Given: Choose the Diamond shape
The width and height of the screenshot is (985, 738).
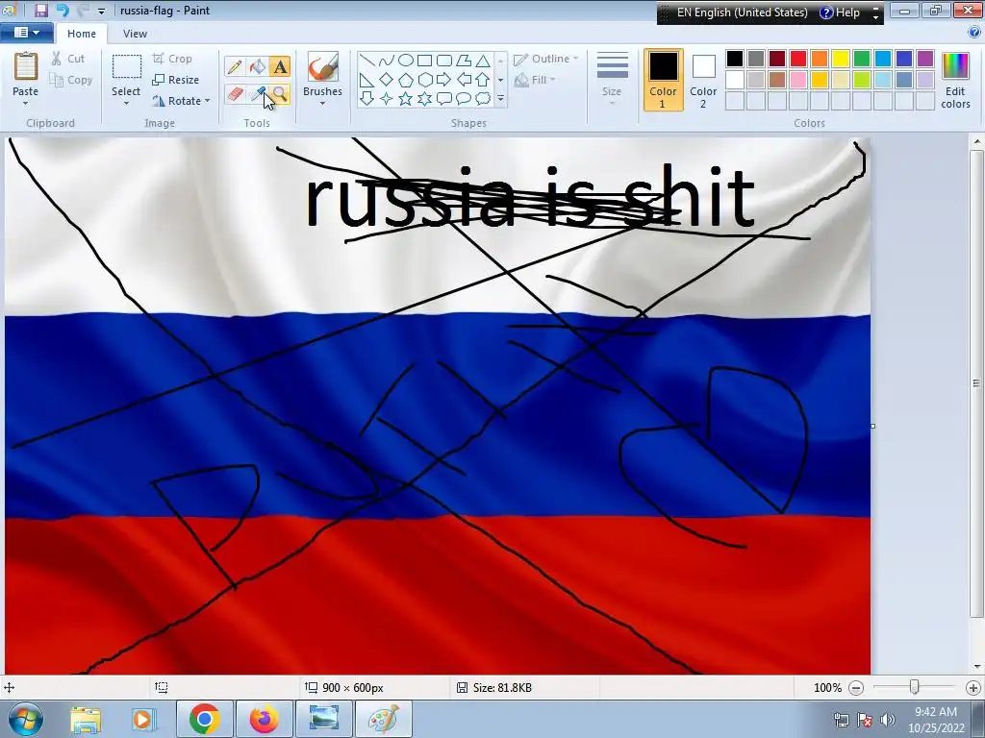Looking at the screenshot, I should click(x=387, y=80).
